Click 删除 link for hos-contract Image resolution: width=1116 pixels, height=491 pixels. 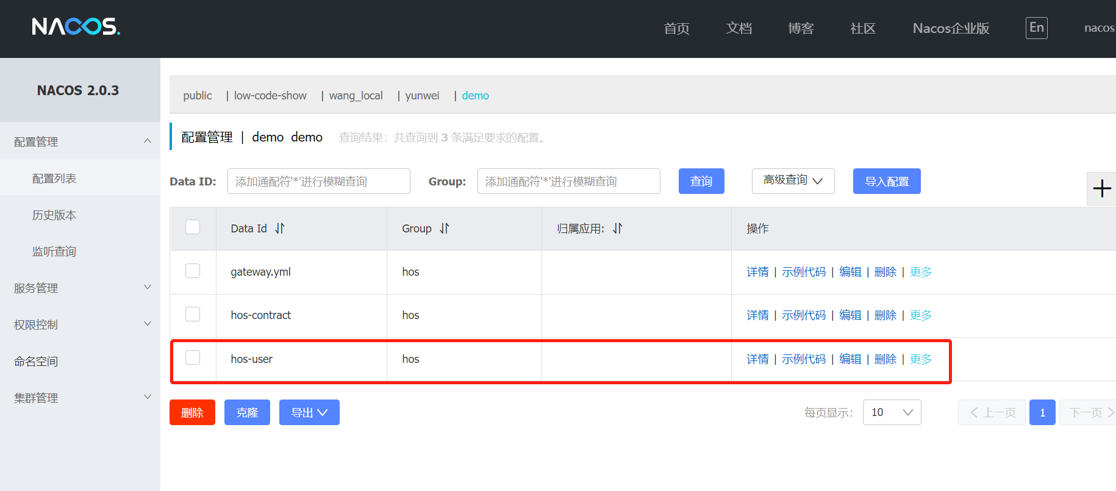(x=885, y=315)
